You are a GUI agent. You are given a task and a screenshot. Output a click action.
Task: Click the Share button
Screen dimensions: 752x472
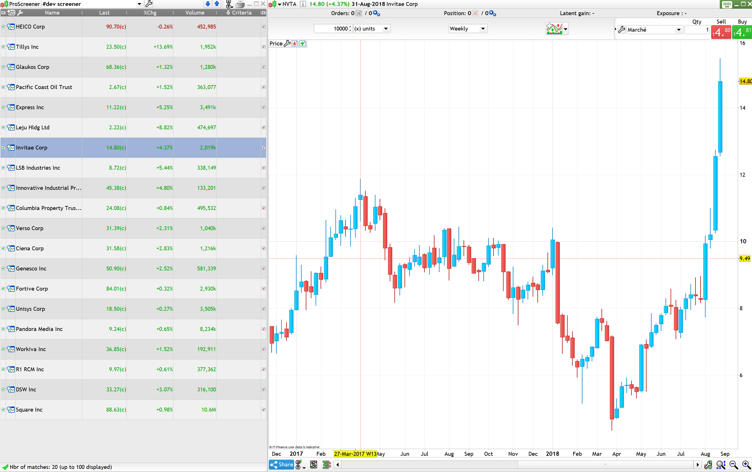tap(282, 464)
